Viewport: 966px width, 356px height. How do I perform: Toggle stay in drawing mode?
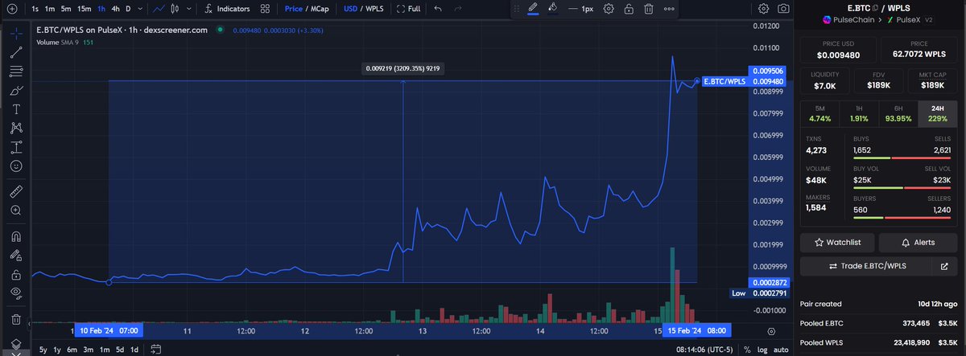[15, 256]
